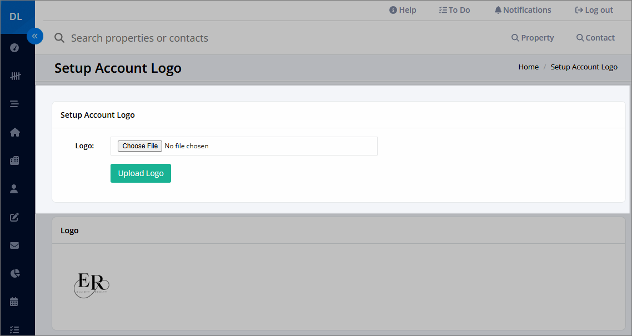This screenshot has height=336, width=632.
Task: Open the list view icon in the sidebar
Action: (13, 104)
